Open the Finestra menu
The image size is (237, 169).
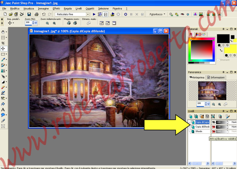point(117,9)
